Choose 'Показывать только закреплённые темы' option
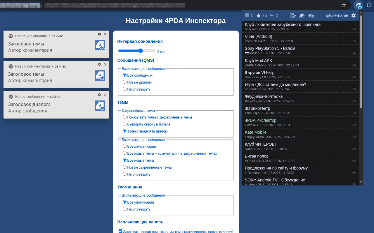The image size is (374, 233). [125, 116]
